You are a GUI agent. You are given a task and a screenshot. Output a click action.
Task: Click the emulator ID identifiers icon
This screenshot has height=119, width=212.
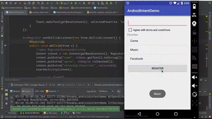point(194,50)
